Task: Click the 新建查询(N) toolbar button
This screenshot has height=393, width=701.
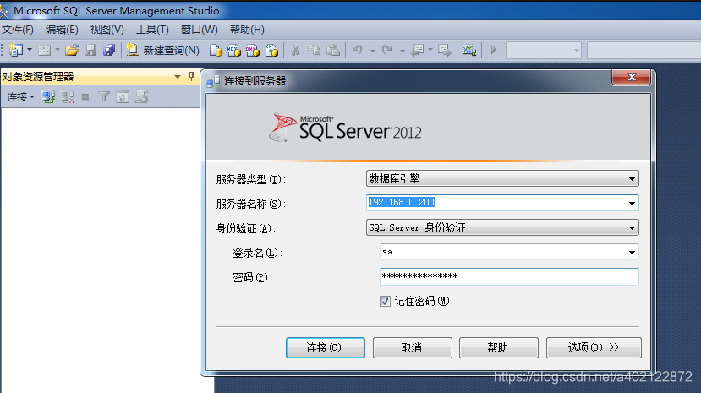Action: point(162,50)
